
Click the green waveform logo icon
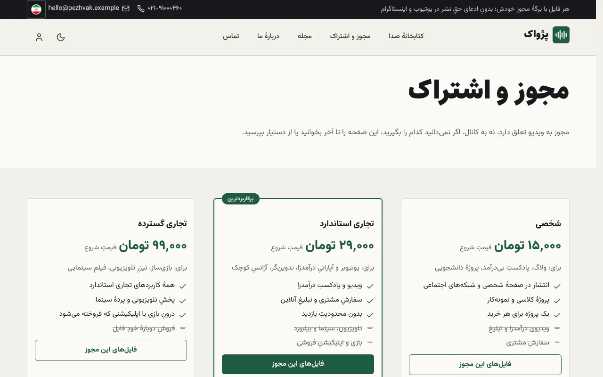pos(561,35)
